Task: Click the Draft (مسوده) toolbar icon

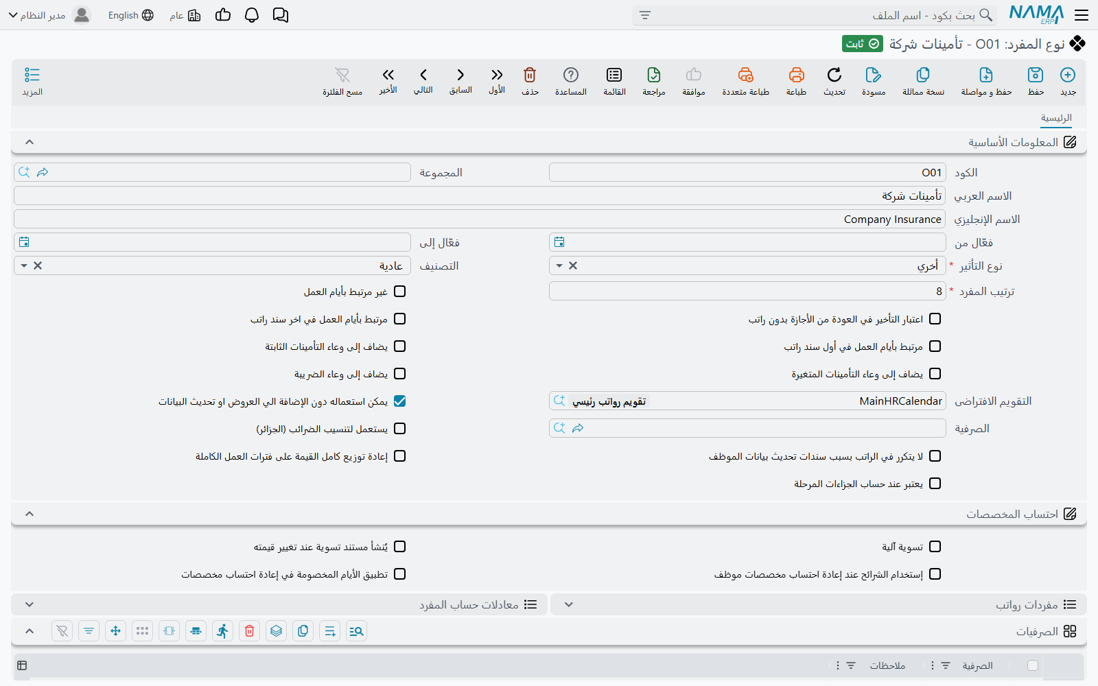Action: click(874, 75)
